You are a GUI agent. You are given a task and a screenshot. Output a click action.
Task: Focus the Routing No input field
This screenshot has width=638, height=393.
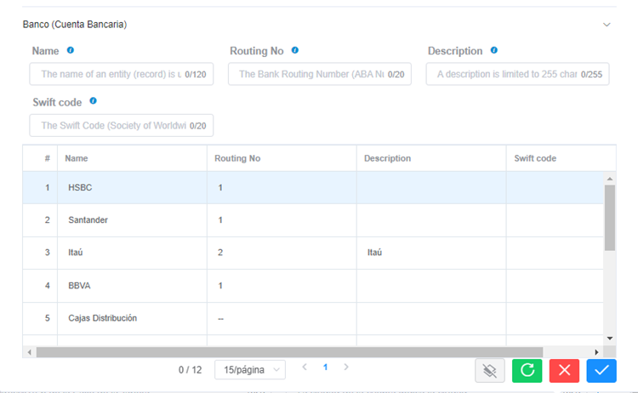point(310,75)
